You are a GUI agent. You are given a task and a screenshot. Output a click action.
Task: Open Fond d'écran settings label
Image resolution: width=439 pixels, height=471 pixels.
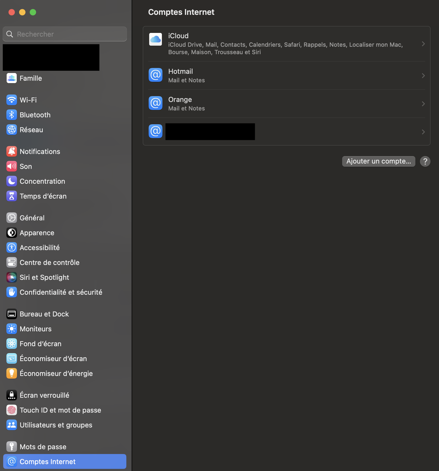pos(41,344)
